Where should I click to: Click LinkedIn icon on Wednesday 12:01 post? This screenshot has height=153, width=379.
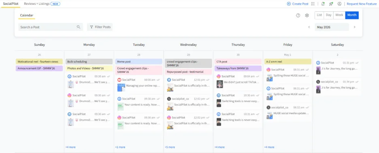[x=169, y=80]
